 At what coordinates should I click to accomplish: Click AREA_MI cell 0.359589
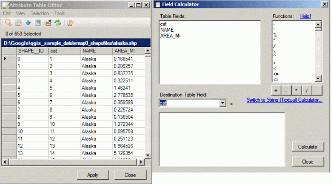[x=129, y=102]
